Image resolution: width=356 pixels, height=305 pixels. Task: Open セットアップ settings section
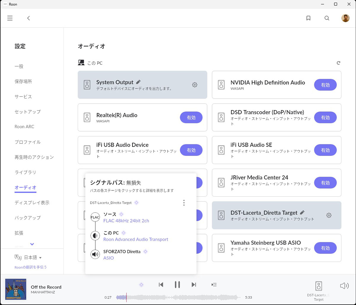coord(28,112)
